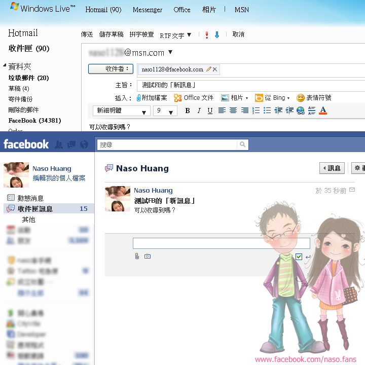Click 訊息 back button in Facebook
Viewport: 365px width, 365px height.
pyautogui.click(x=332, y=168)
